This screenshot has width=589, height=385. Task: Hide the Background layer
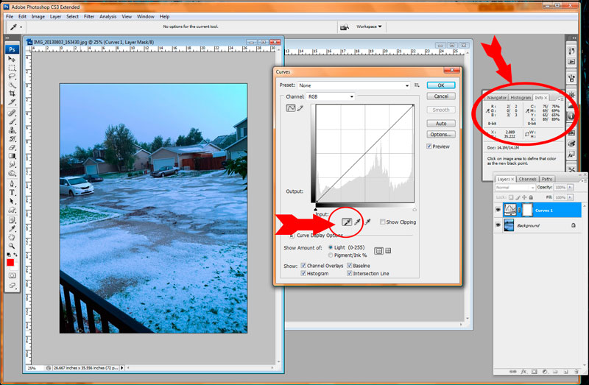pos(498,225)
